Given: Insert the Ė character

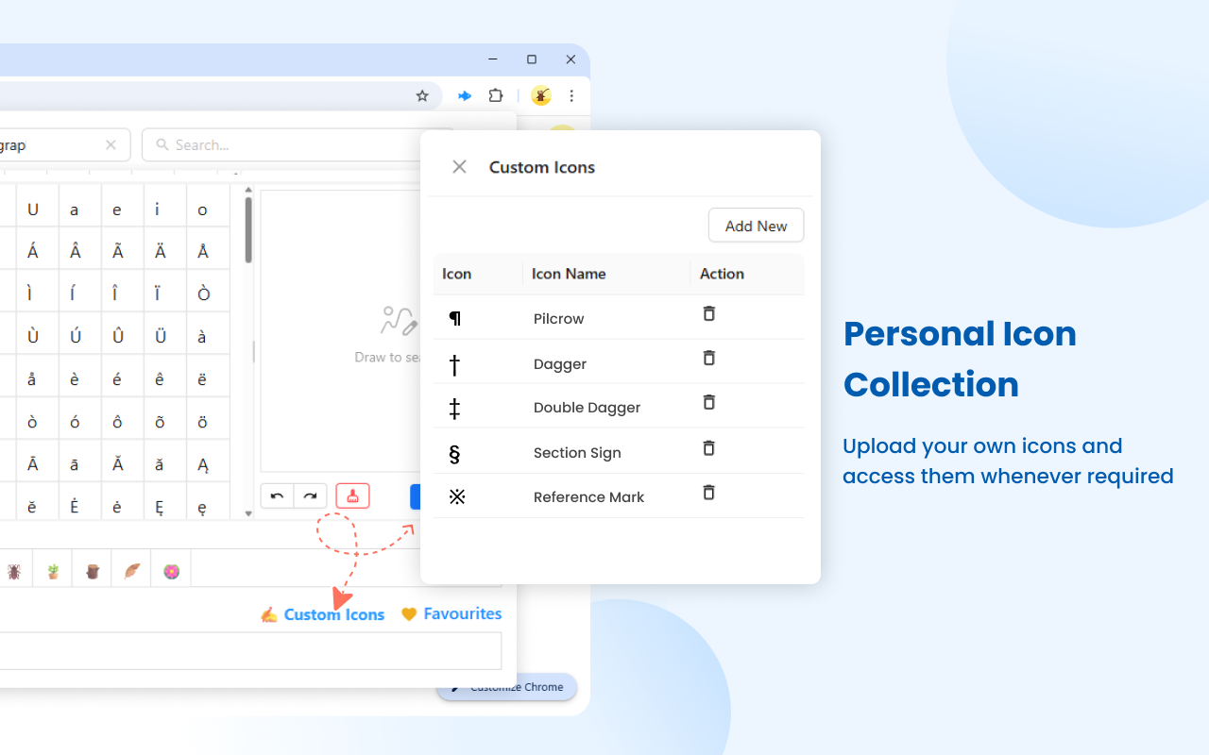Looking at the screenshot, I should [x=75, y=507].
